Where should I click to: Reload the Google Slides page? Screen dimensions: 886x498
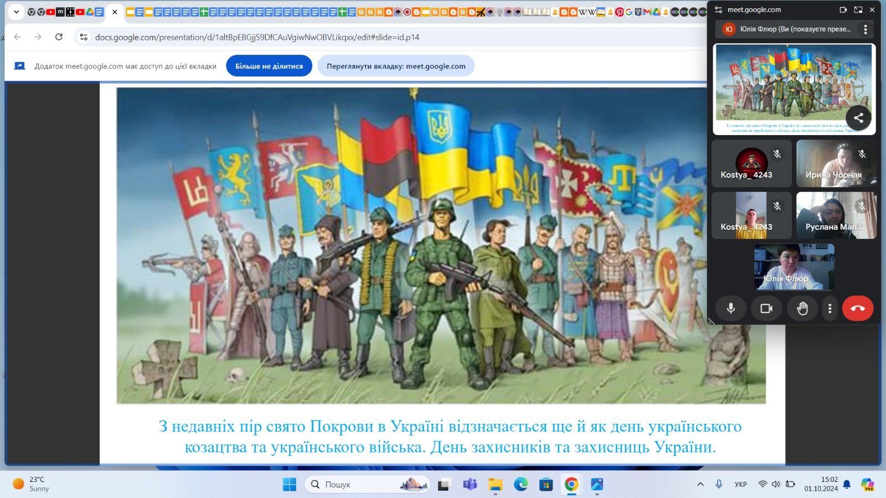point(59,37)
